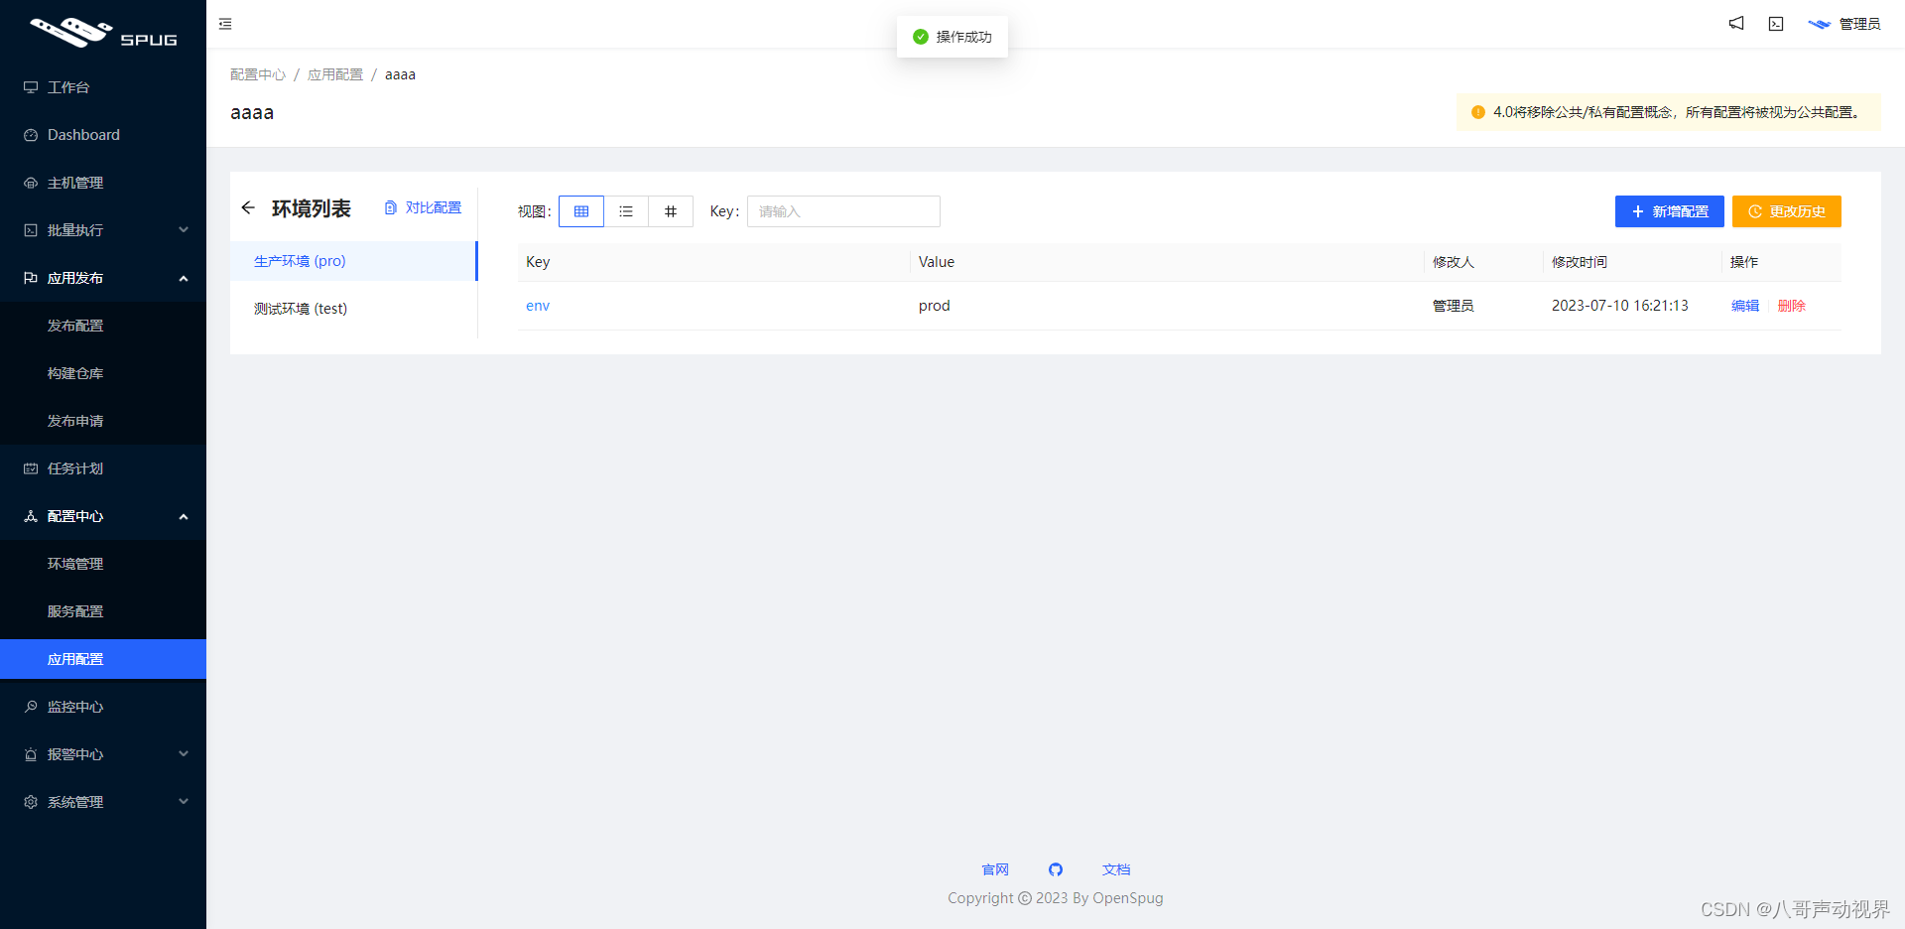
Task: Open notifications via the megaphone icon
Action: [x=1736, y=23]
